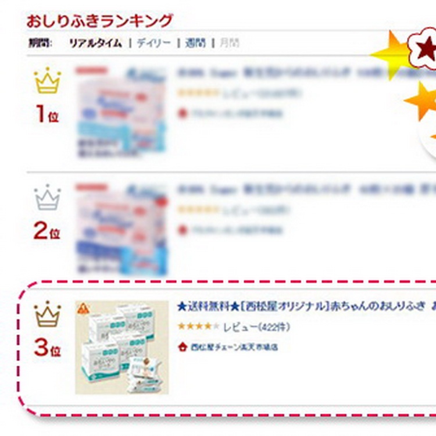The width and height of the screenshot is (436, 436).
Task: Click the red shop icon in 1位 item
Action: 183,113
